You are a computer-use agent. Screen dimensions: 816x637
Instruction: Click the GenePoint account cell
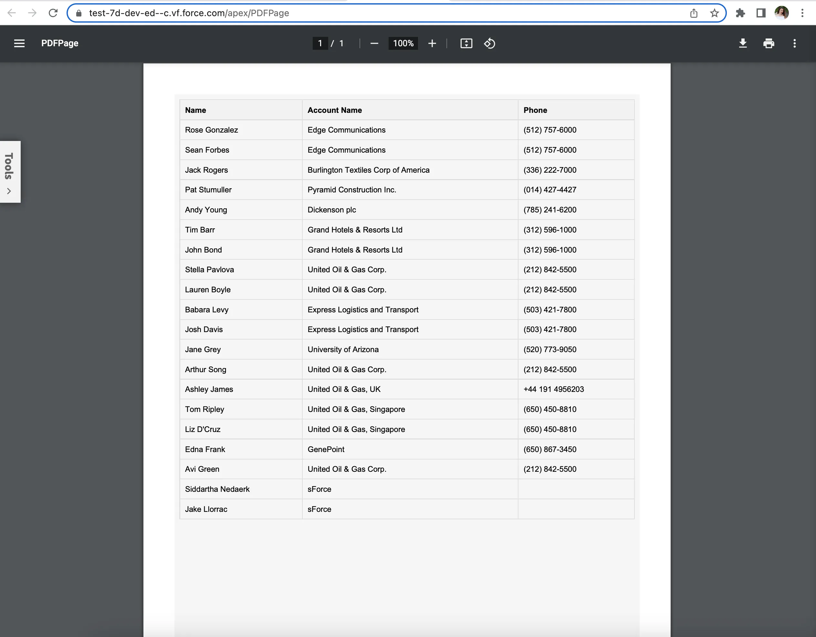click(x=410, y=449)
